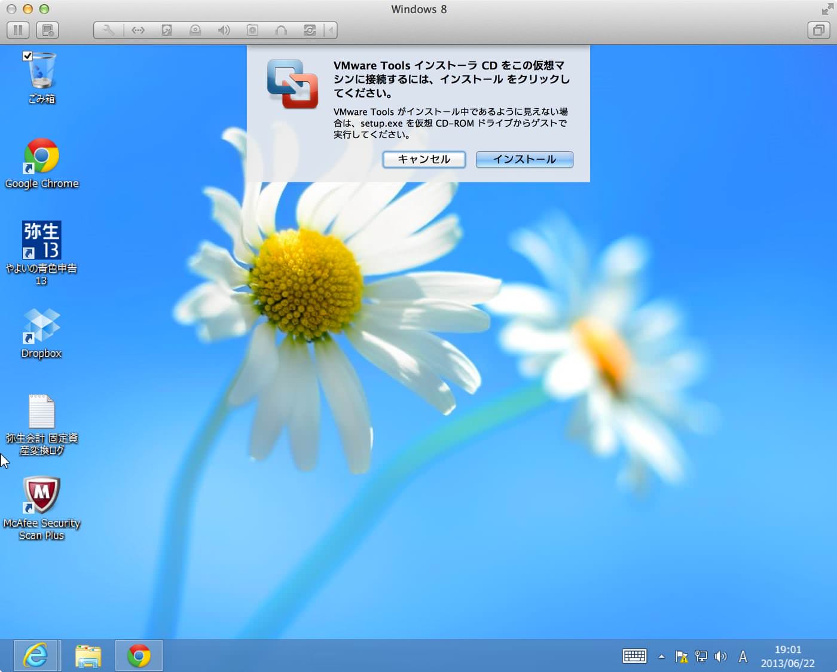Screen dimensions: 837x672
Task: Click the sound device toolbar icon
Action: coord(224,30)
